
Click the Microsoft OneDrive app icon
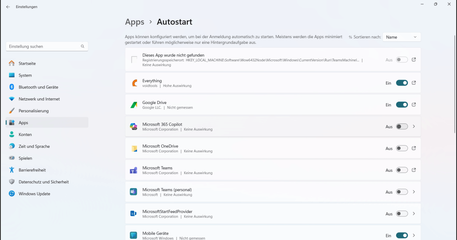[x=134, y=148]
